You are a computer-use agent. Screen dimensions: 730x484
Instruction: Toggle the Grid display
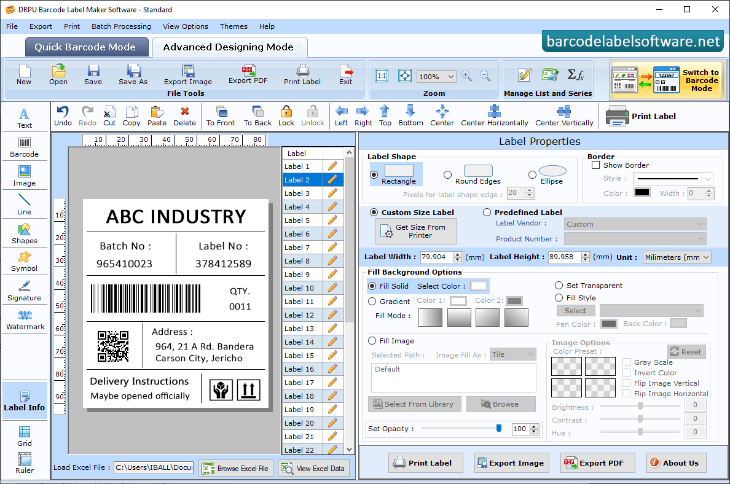(24, 436)
